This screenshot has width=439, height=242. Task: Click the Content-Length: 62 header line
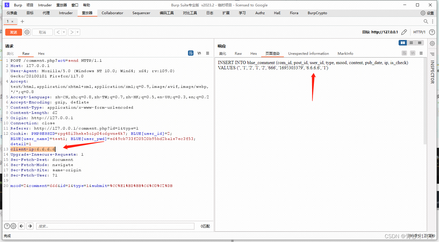pyautogui.click(x=34, y=113)
